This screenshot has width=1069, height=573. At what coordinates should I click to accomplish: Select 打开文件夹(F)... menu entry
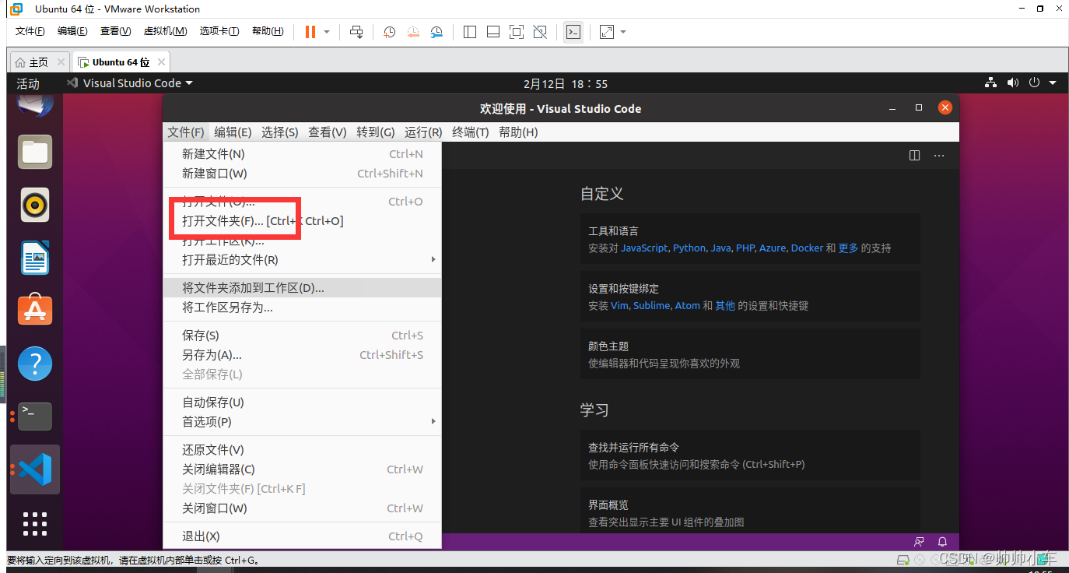pos(302,221)
